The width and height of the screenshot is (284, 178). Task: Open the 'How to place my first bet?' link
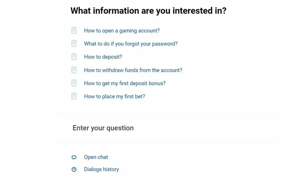coord(114,96)
